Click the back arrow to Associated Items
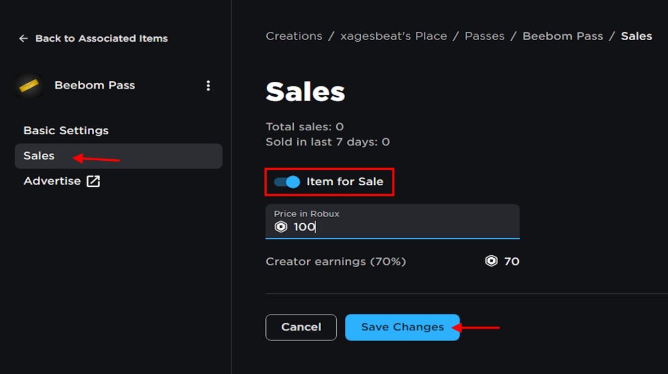The width and height of the screenshot is (668, 374). pyautogui.click(x=23, y=38)
